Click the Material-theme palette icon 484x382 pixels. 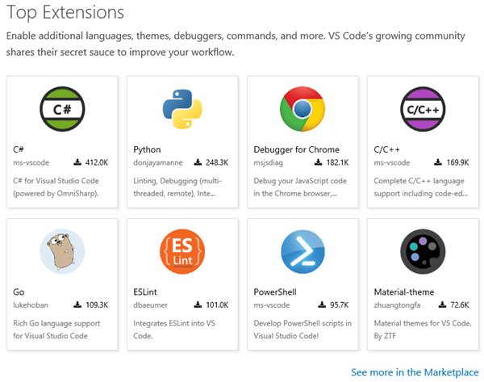click(x=423, y=252)
